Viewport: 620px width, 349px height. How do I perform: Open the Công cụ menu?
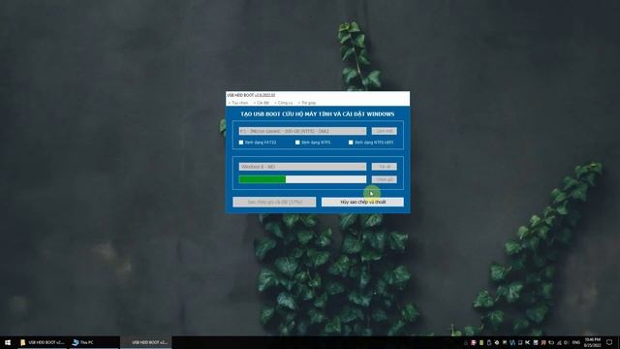click(x=284, y=103)
